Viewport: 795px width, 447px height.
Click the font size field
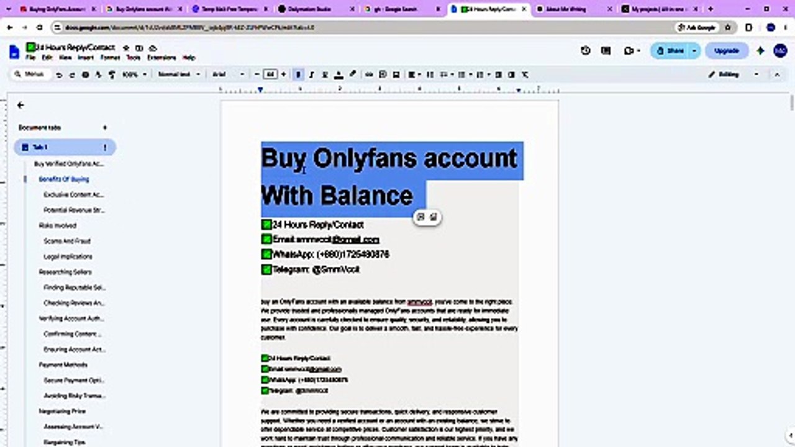pos(270,74)
